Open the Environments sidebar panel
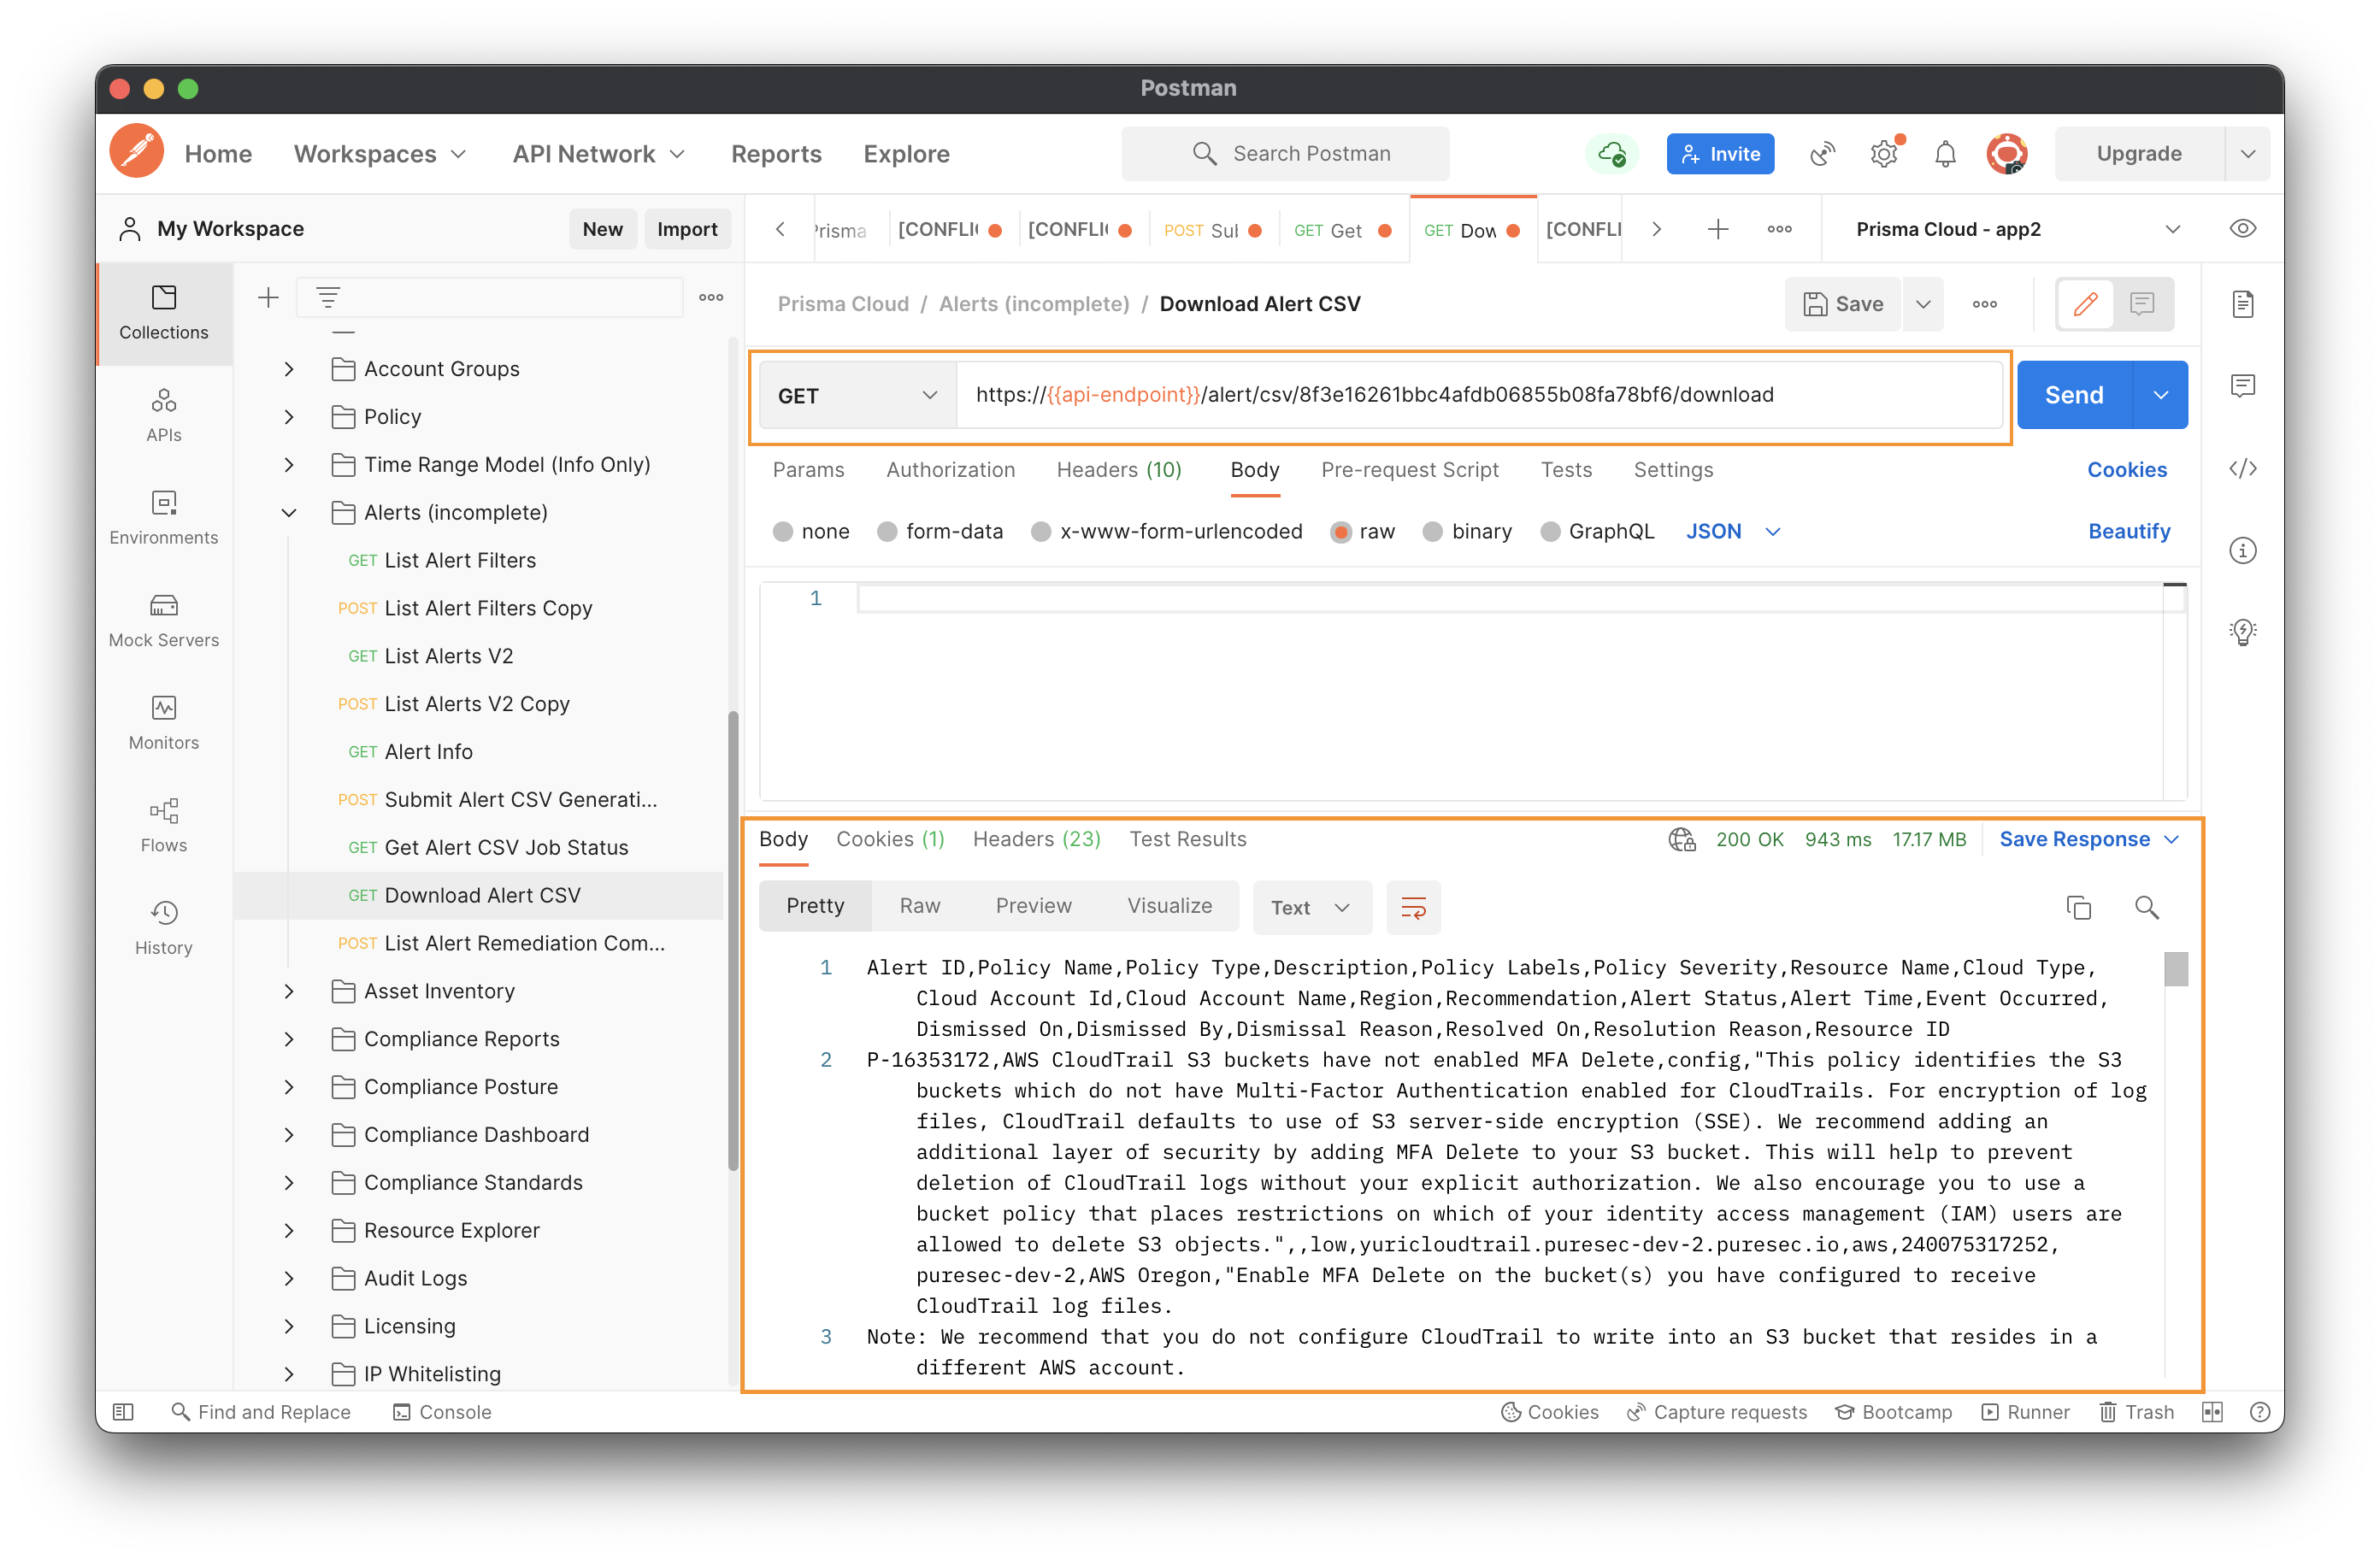 164,517
